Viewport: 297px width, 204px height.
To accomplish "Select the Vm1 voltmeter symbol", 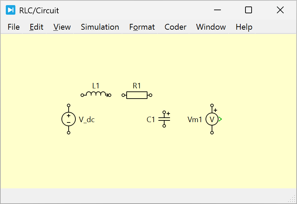I will (x=212, y=119).
